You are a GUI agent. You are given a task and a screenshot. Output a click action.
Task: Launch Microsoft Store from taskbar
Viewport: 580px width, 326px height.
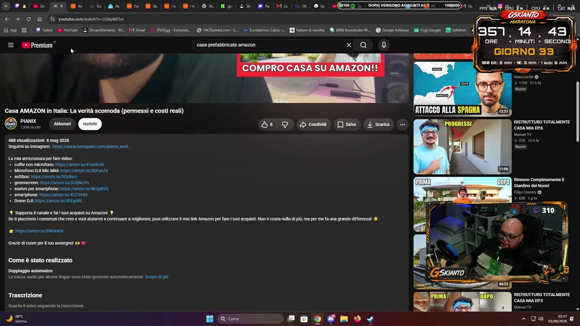[x=304, y=319]
